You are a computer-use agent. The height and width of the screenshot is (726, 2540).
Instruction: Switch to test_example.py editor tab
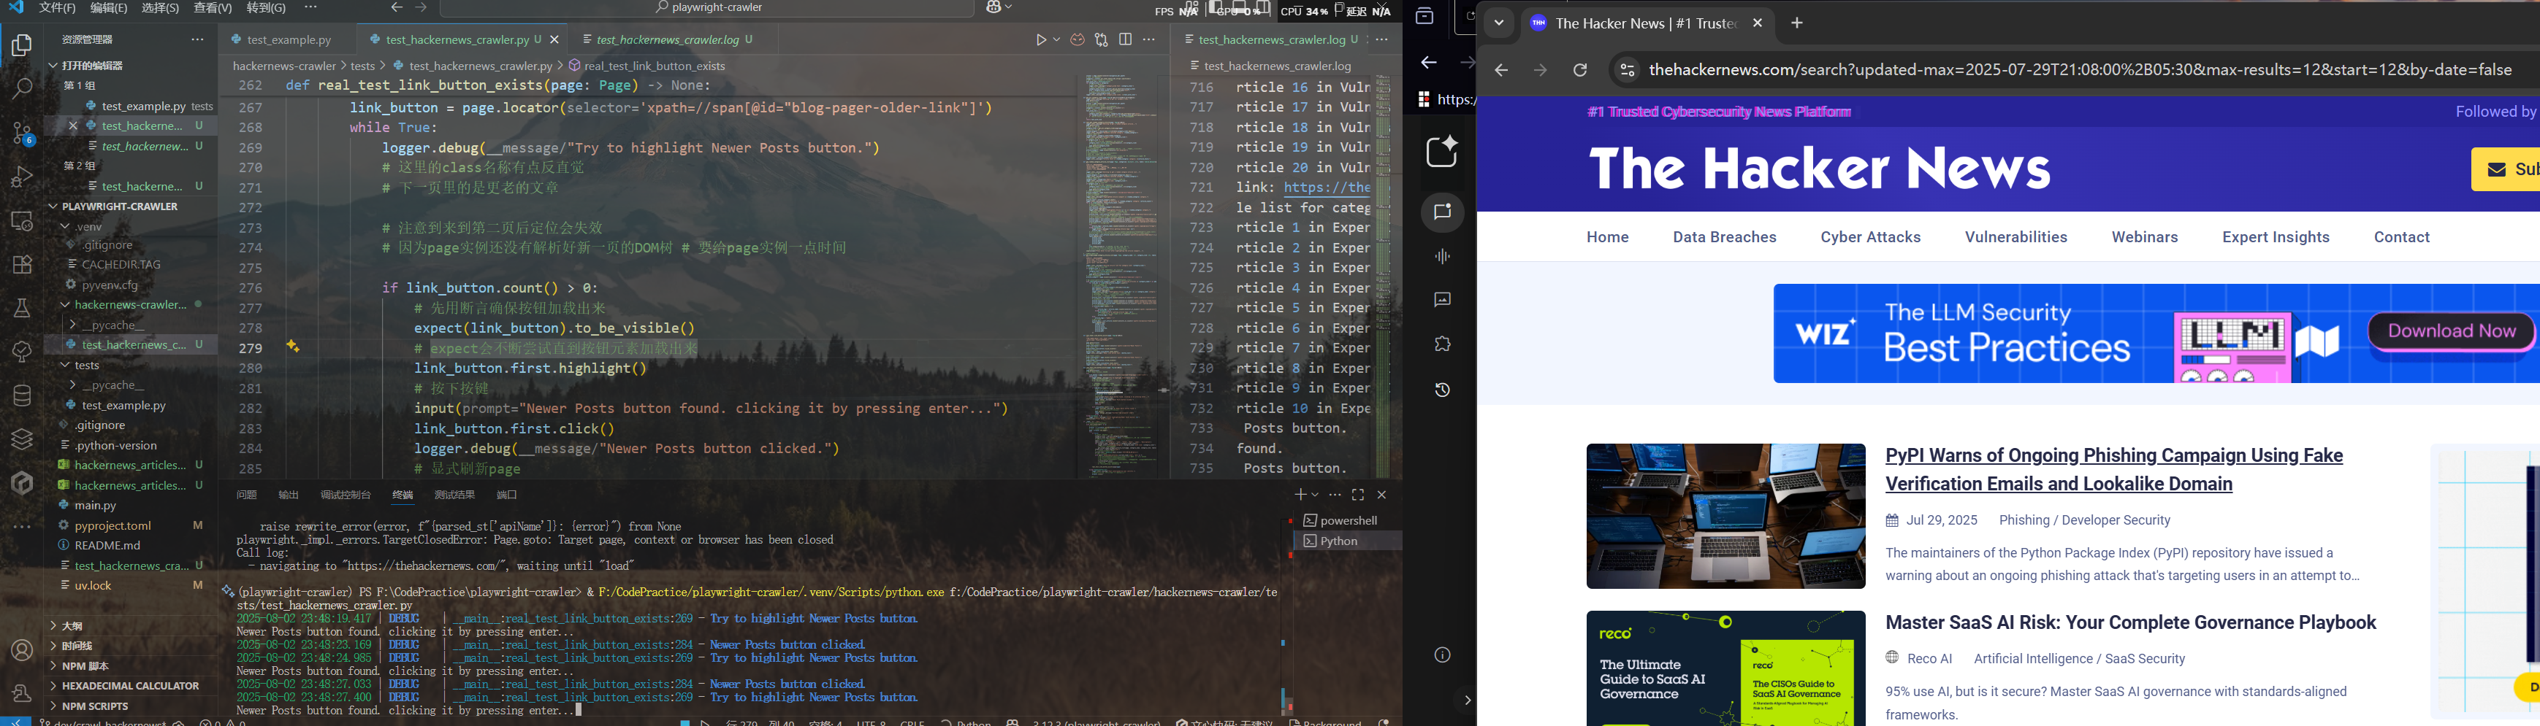point(288,39)
